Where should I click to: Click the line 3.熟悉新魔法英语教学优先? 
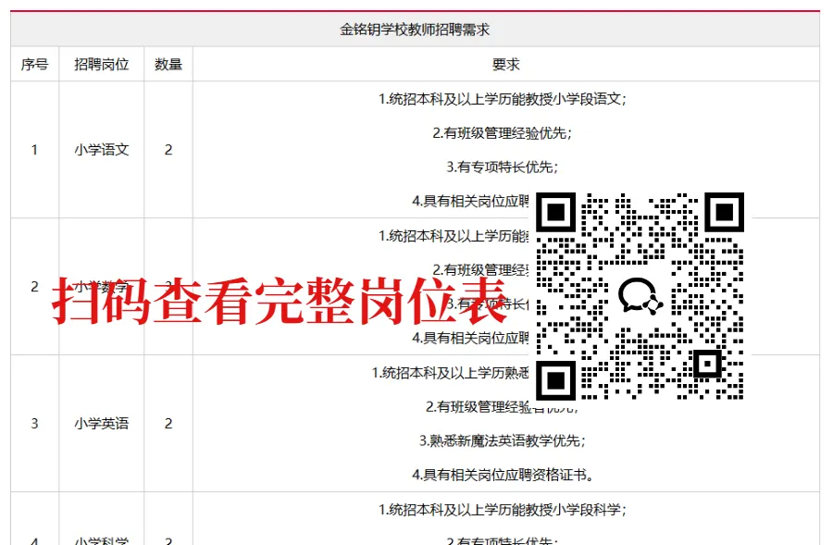(503, 440)
